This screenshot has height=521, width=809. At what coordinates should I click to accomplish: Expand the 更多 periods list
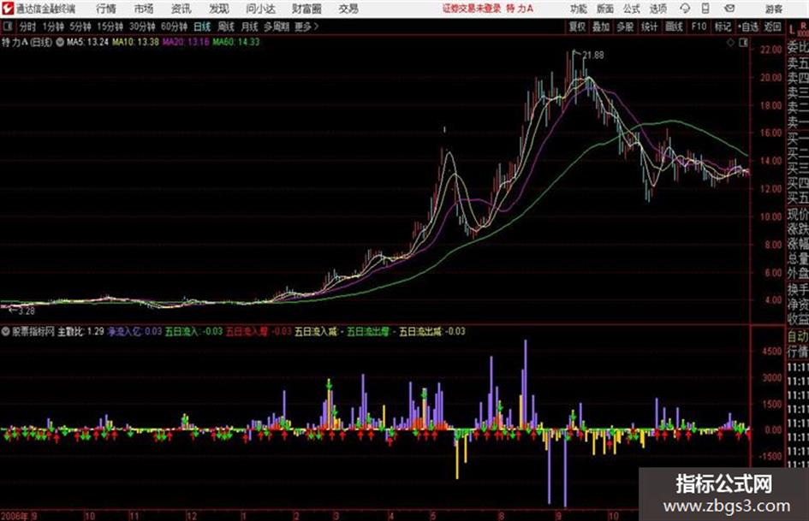pos(306,27)
